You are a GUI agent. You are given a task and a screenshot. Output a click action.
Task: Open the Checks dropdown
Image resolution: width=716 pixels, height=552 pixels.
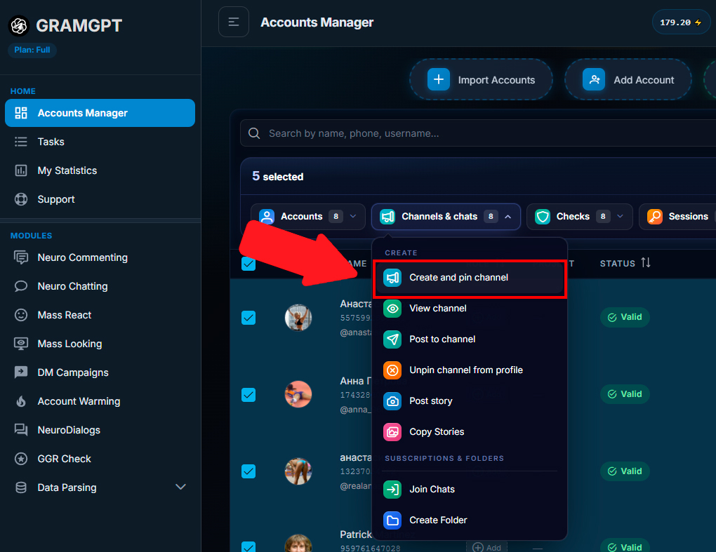(x=579, y=216)
